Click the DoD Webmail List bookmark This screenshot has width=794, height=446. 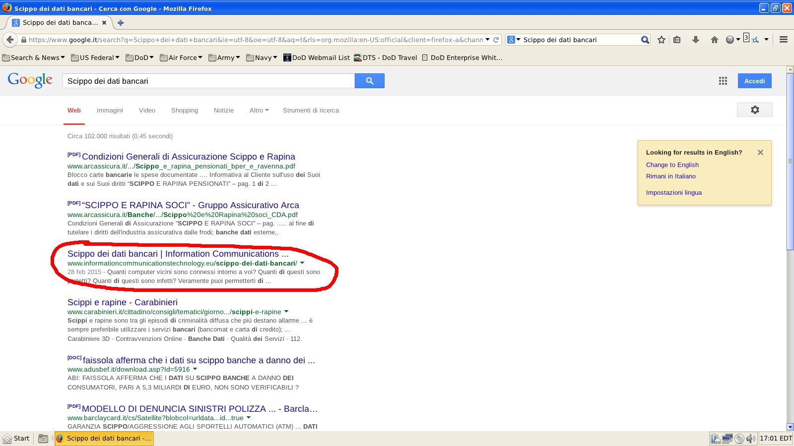pyautogui.click(x=317, y=57)
